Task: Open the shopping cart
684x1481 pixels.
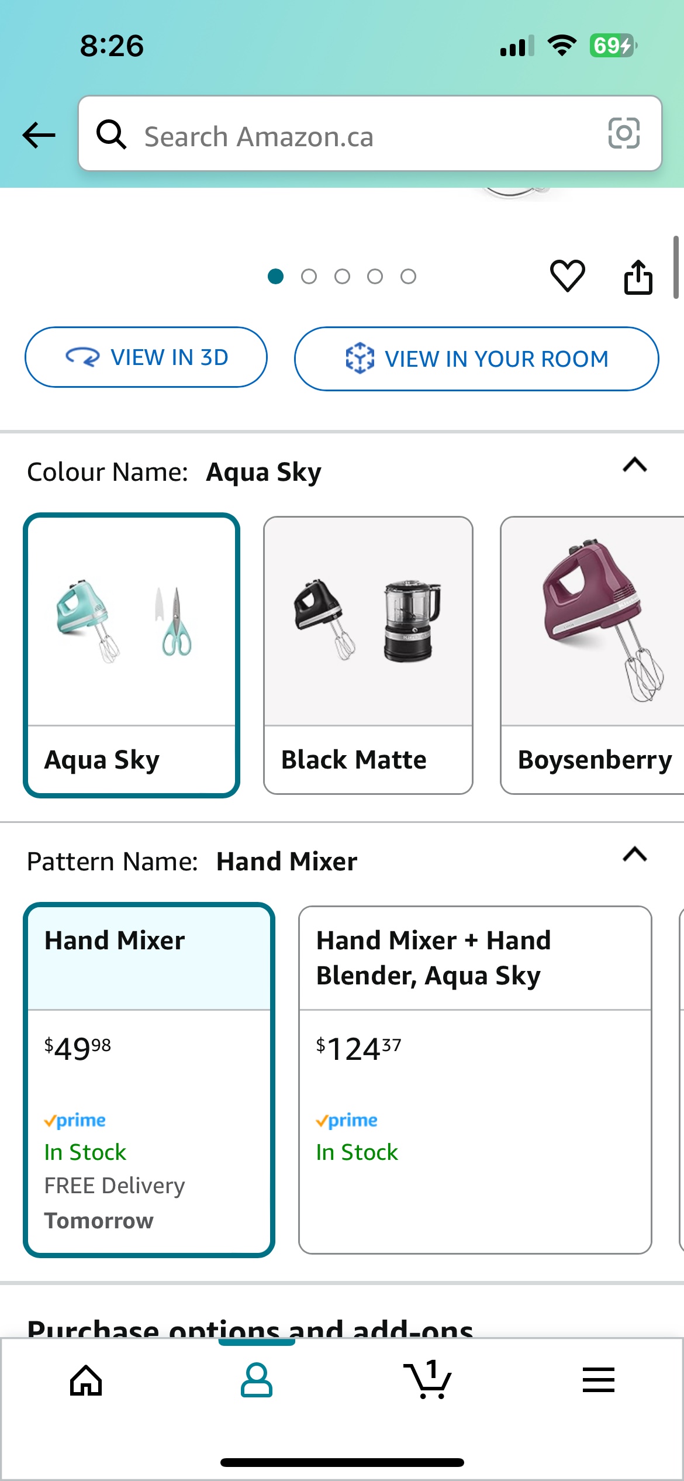Action: pyautogui.click(x=427, y=1380)
